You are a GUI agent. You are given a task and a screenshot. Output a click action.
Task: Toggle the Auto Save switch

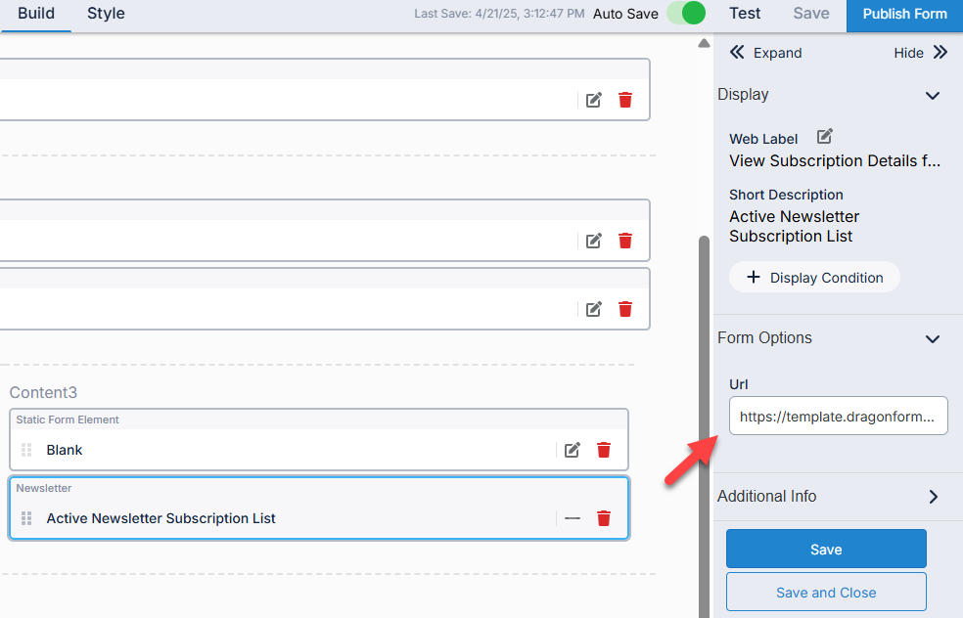point(686,14)
